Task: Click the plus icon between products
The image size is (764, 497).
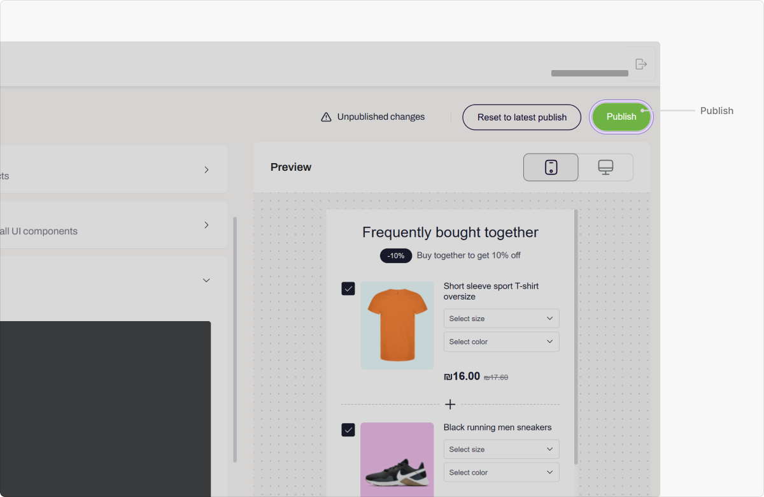Action: point(450,405)
